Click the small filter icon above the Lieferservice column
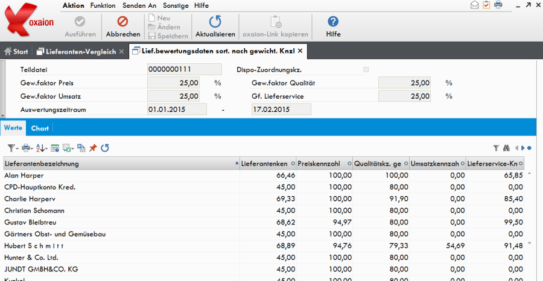Screen dimensions: 543x281 pos(497,148)
